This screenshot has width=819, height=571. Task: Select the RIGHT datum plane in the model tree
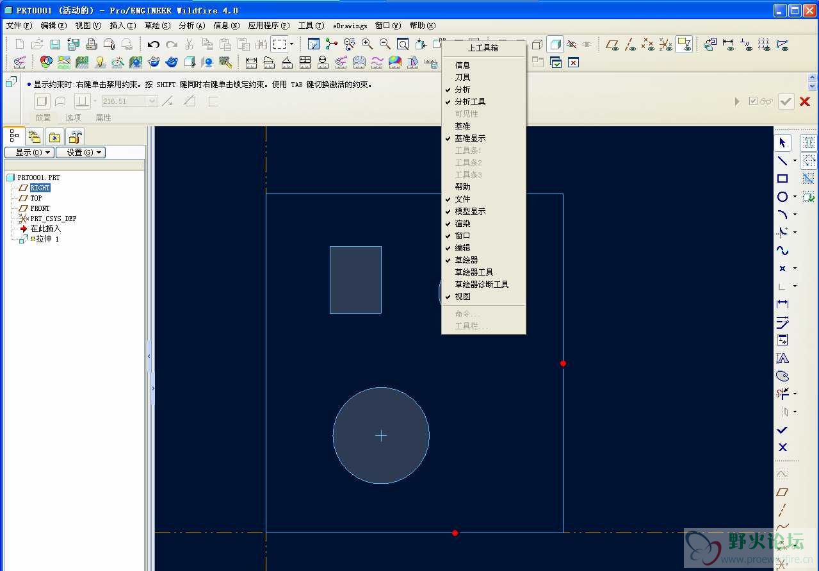click(40, 188)
